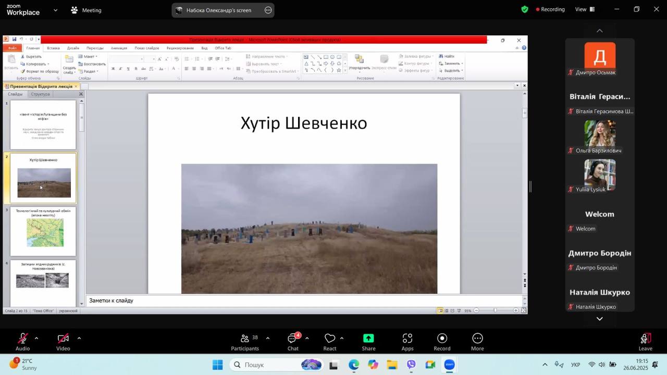Expand video options arrow next to Video
Viewport: 667px width, 375px height.
[x=79, y=339]
